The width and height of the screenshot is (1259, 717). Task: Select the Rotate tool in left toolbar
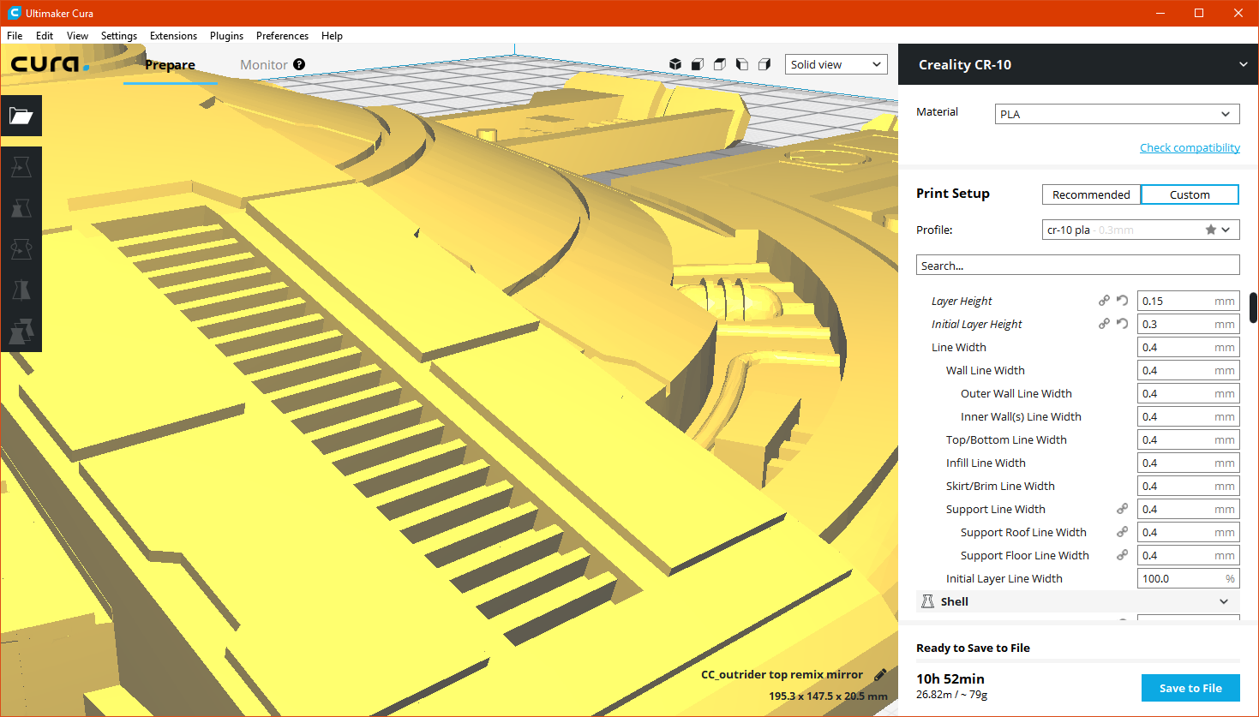(x=21, y=249)
